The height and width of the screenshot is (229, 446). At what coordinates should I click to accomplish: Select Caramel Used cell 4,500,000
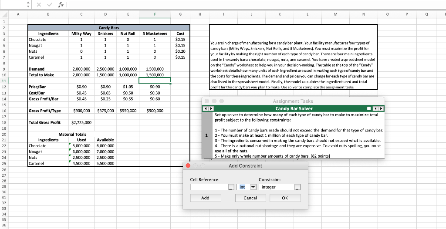[81, 163]
